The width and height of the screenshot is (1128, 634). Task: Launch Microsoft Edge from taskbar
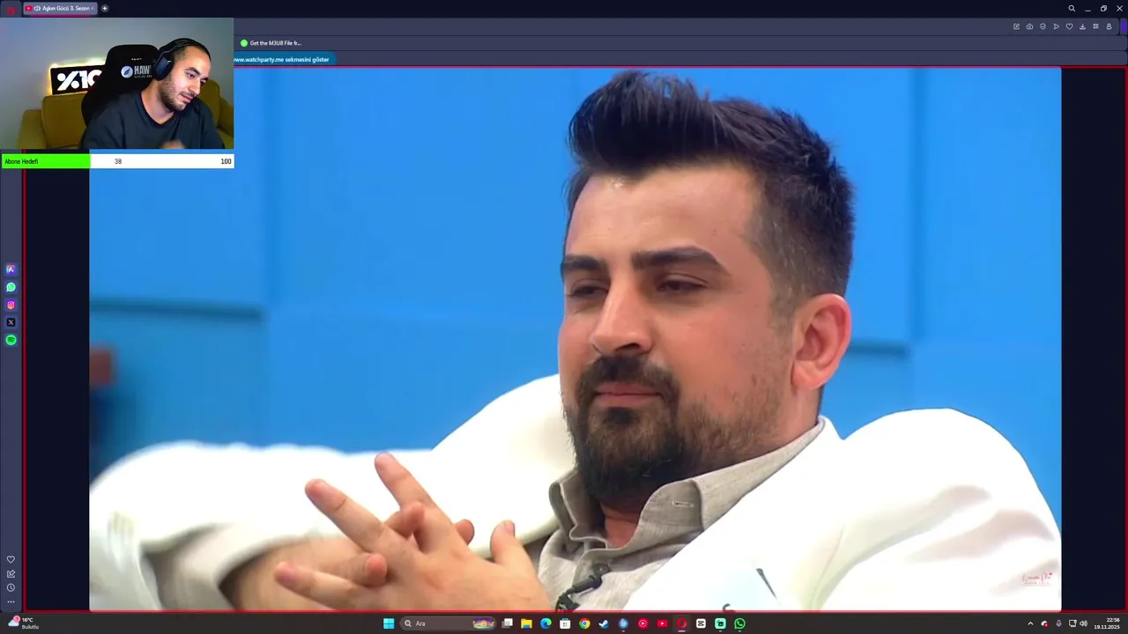click(545, 623)
